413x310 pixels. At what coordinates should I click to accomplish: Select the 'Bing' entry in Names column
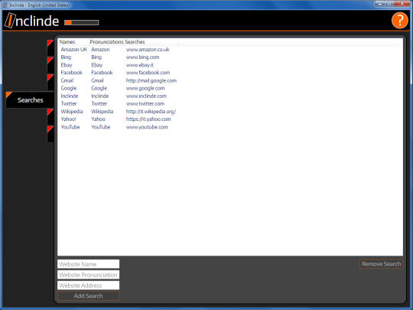click(x=66, y=57)
